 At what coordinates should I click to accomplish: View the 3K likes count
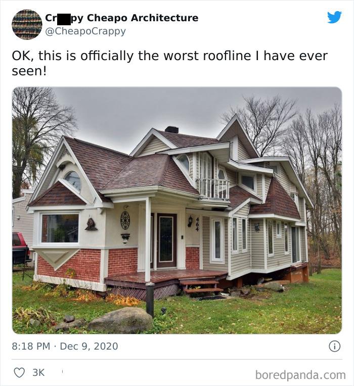(x=38, y=372)
